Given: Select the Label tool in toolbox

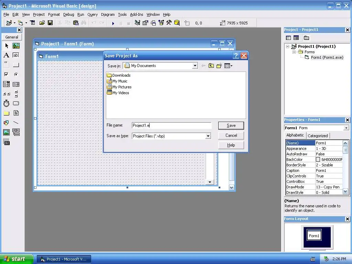Looking at the screenshot, I should click(x=7, y=55).
